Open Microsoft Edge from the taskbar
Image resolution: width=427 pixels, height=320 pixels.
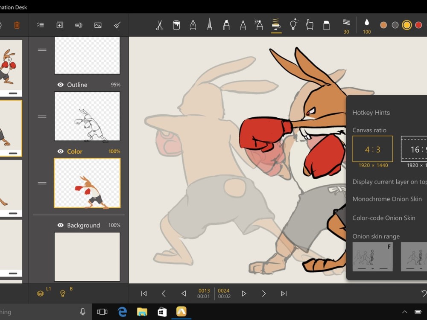[122, 312]
